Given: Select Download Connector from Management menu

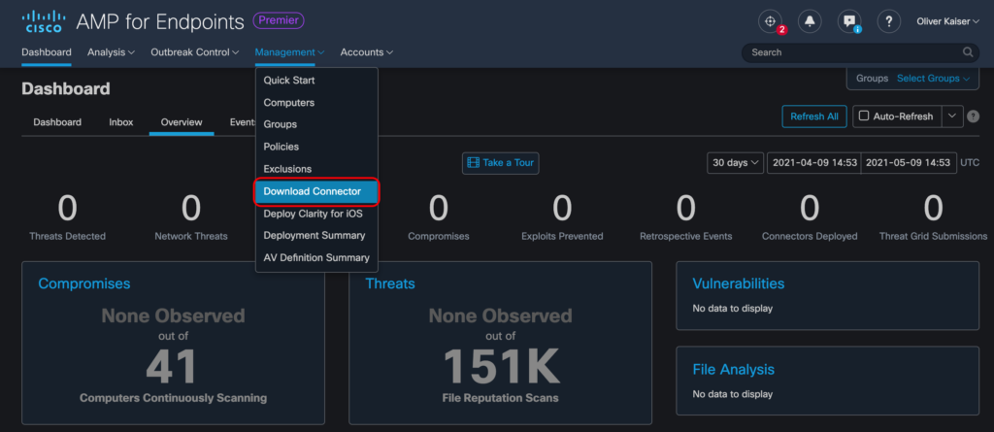Looking at the screenshot, I should pyautogui.click(x=316, y=191).
